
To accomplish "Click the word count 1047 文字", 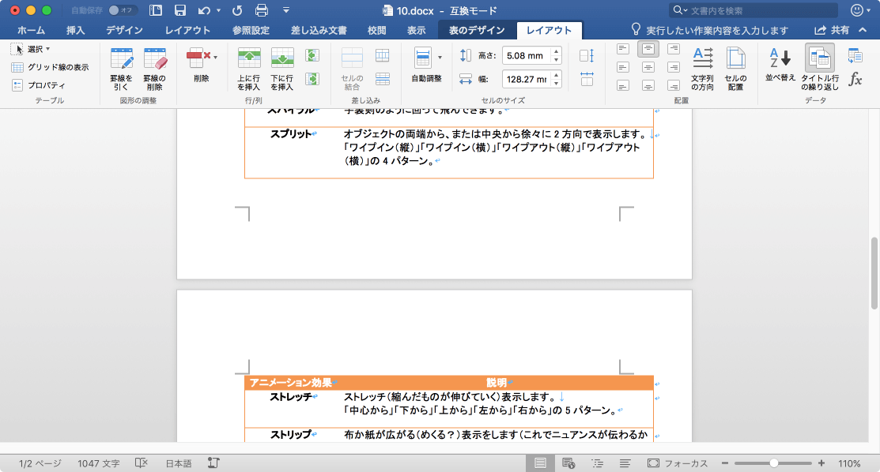I will click(99, 463).
